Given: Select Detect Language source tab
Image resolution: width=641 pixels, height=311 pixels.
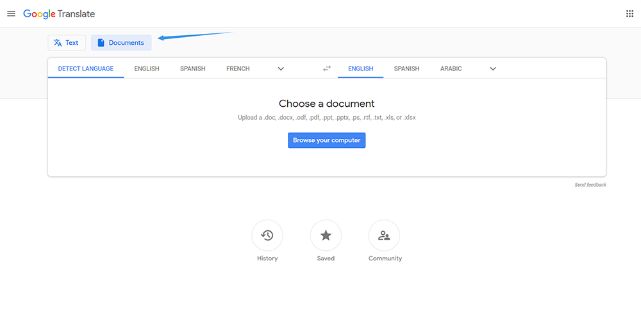Looking at the screenshot, I should point(86,68).
